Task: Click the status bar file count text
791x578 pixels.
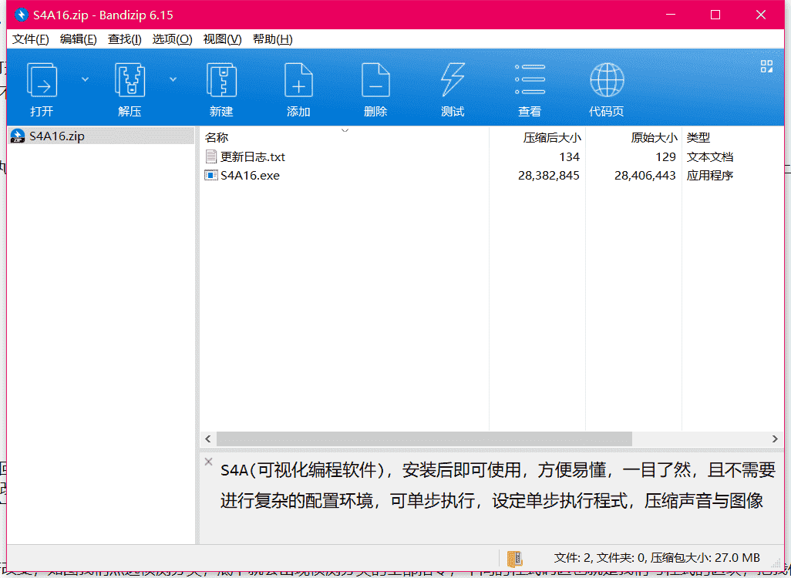Action: coord(657,558)
